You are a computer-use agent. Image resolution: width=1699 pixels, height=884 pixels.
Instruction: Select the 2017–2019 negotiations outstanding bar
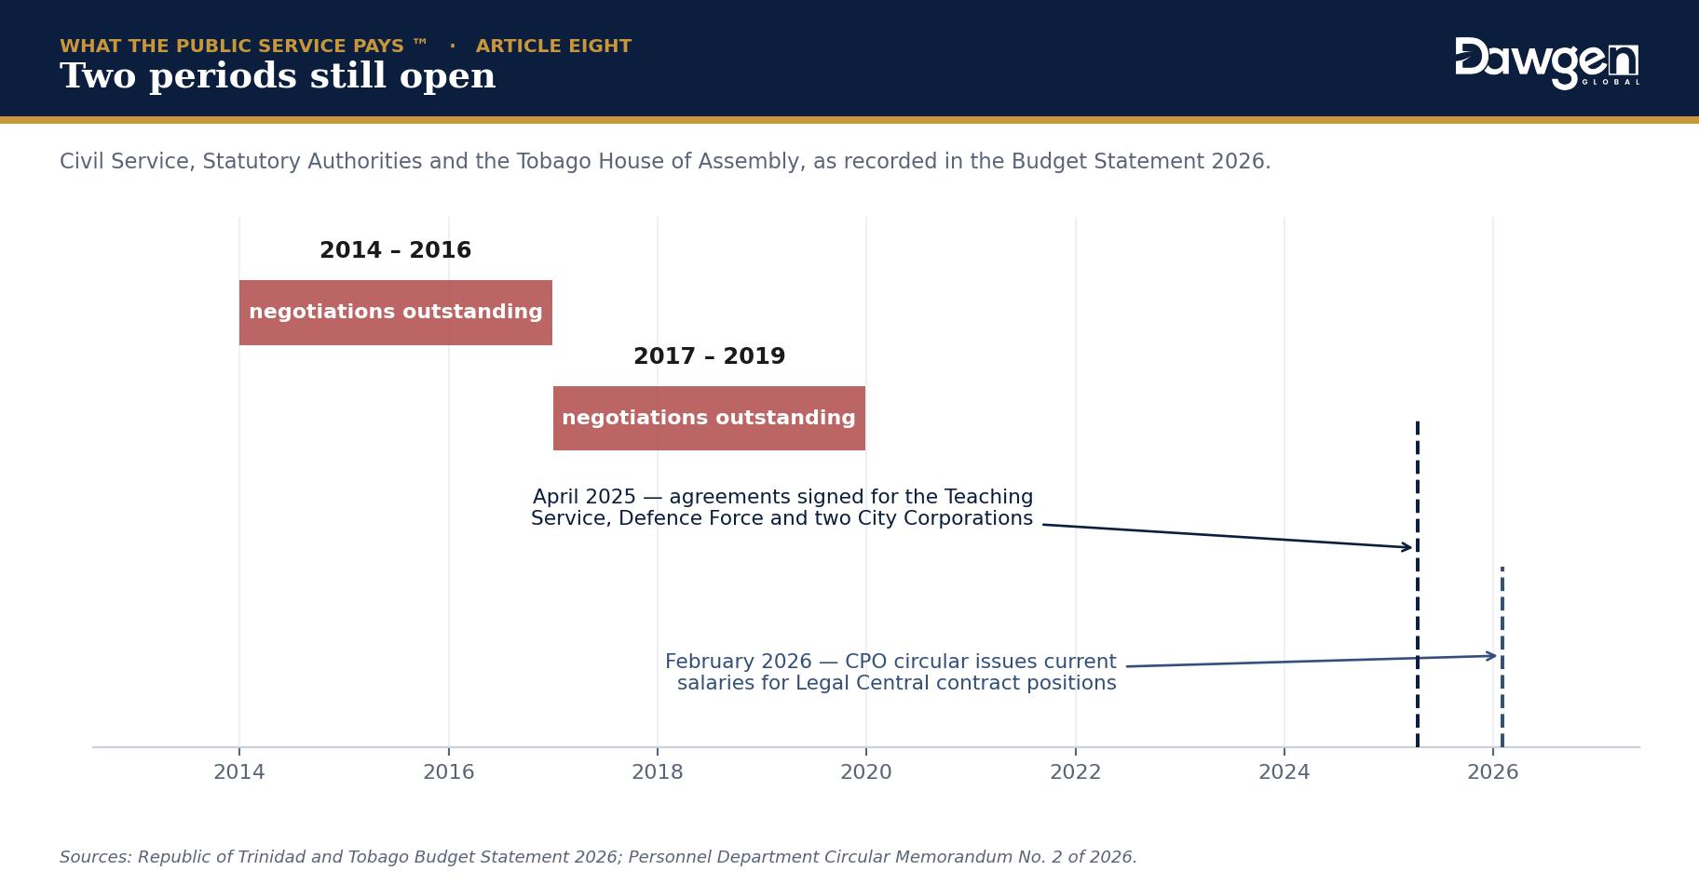tap(709, 419)
